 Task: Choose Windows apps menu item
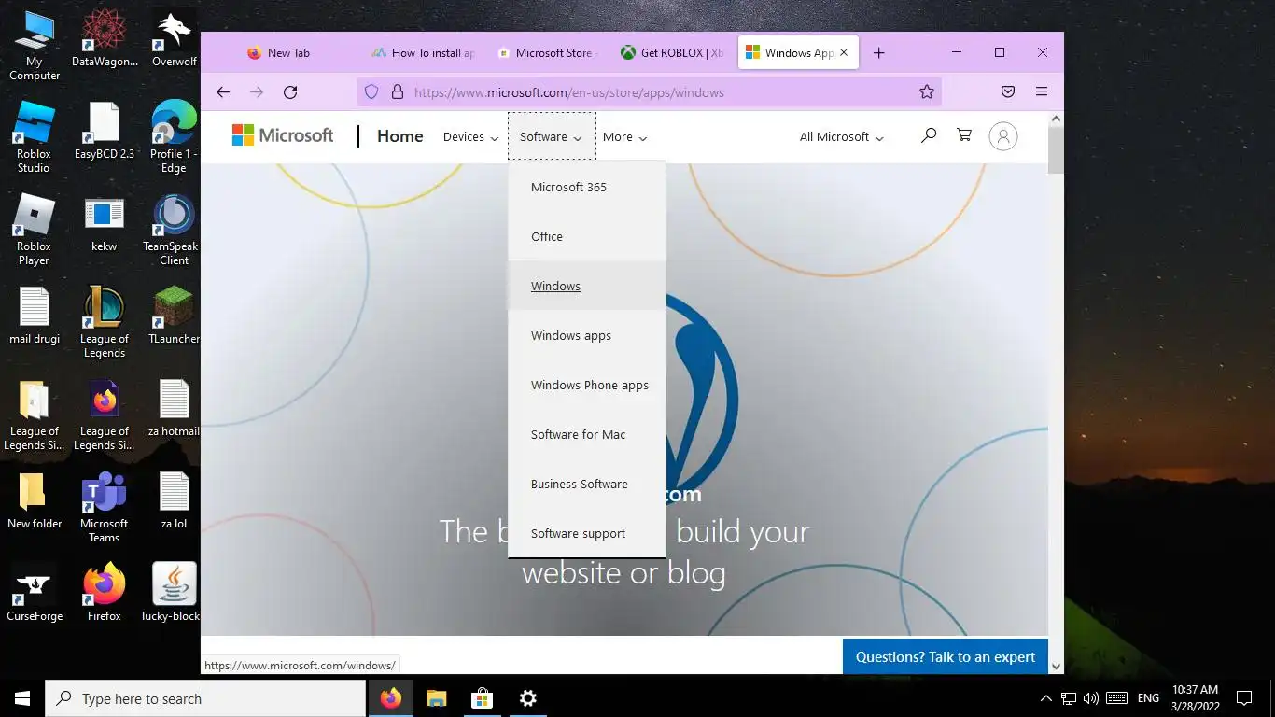(x=587, y=335)
